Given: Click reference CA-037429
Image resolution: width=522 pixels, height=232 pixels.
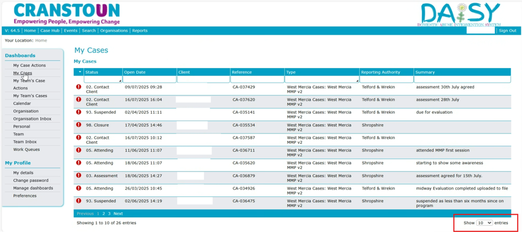Looking at the screenshot, I should 244,87.
